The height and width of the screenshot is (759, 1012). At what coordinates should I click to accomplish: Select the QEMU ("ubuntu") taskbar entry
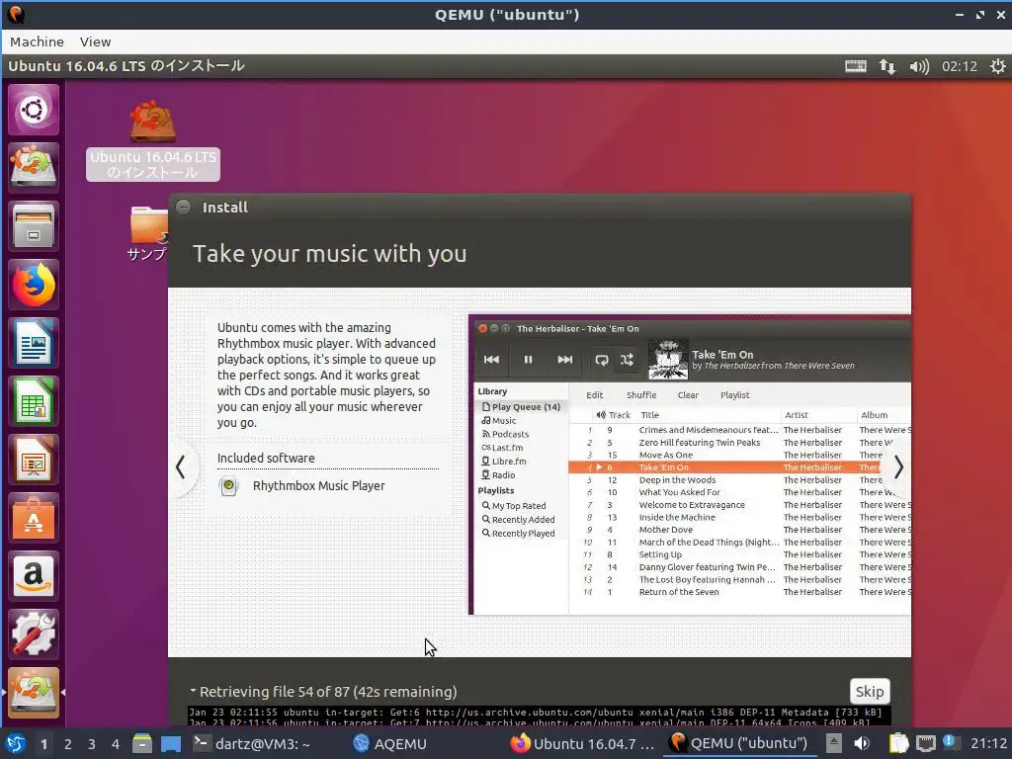[739, 743]
